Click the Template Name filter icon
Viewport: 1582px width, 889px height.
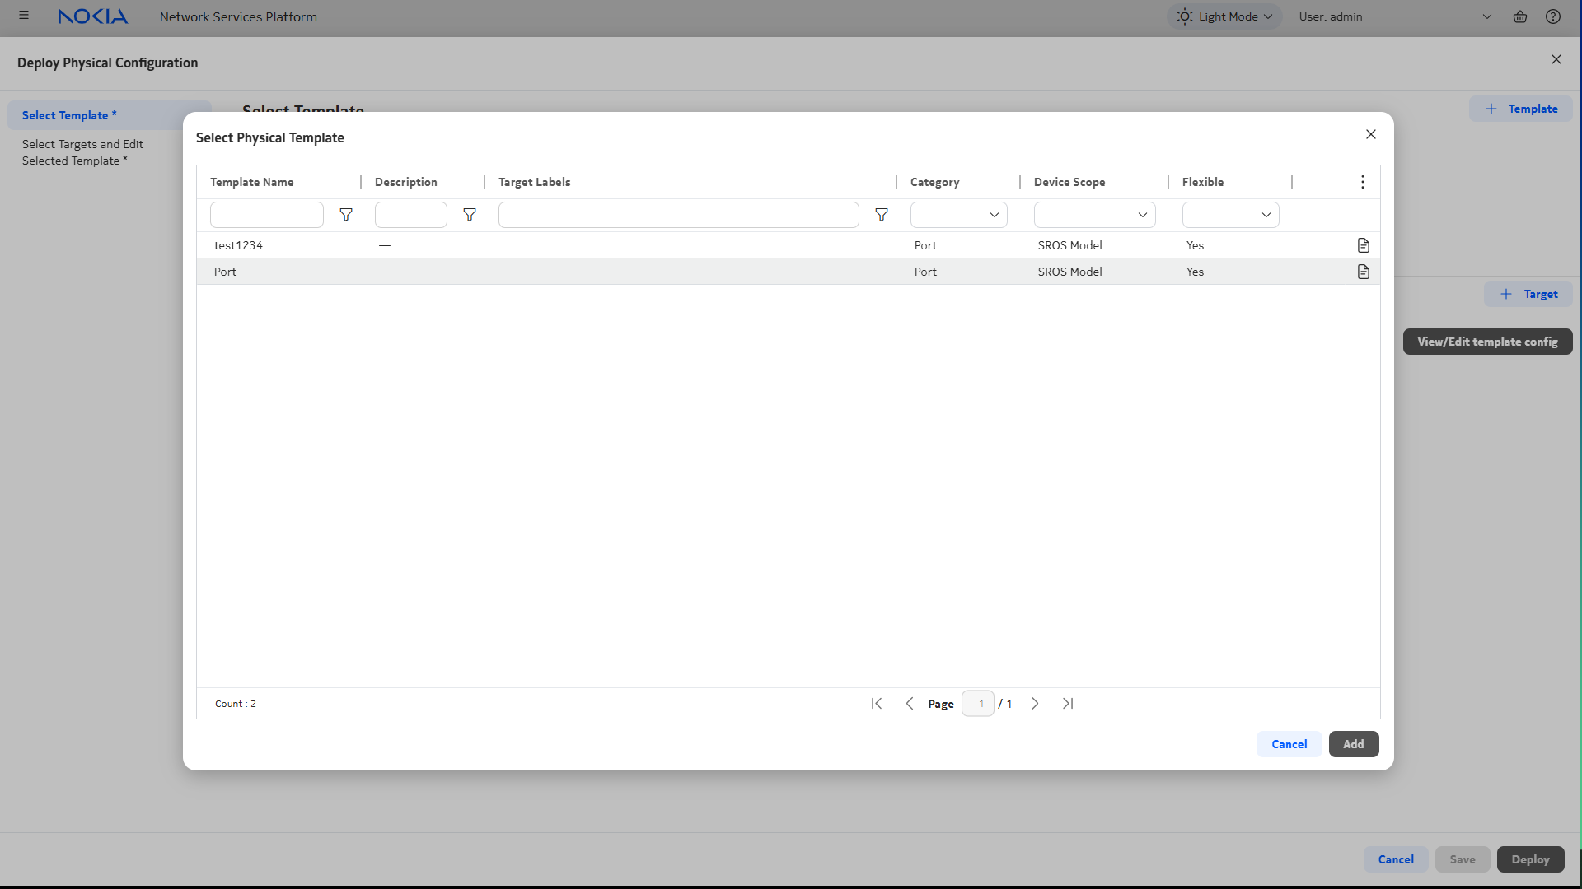click(x=346, y=215)
